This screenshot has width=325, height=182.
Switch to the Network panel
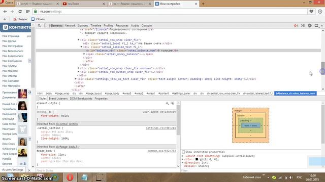coord(70,26)
